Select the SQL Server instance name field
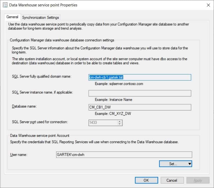 (x=140, y=93)
